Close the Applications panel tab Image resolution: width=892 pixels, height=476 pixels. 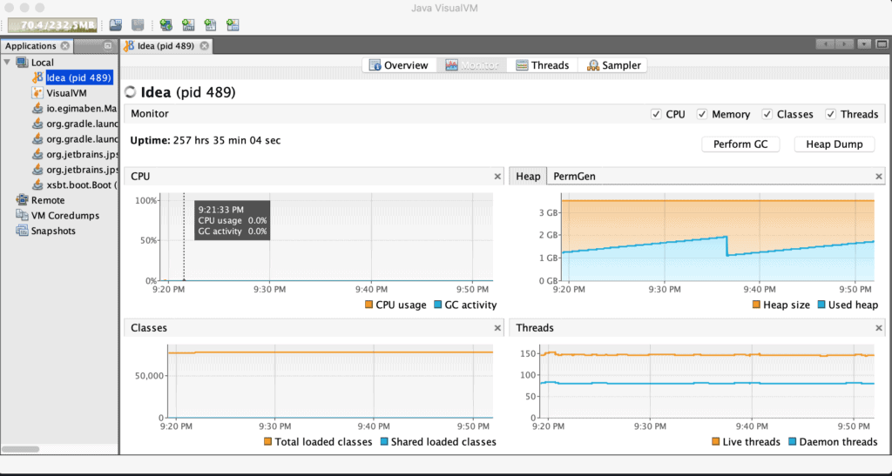coord(64,46)
